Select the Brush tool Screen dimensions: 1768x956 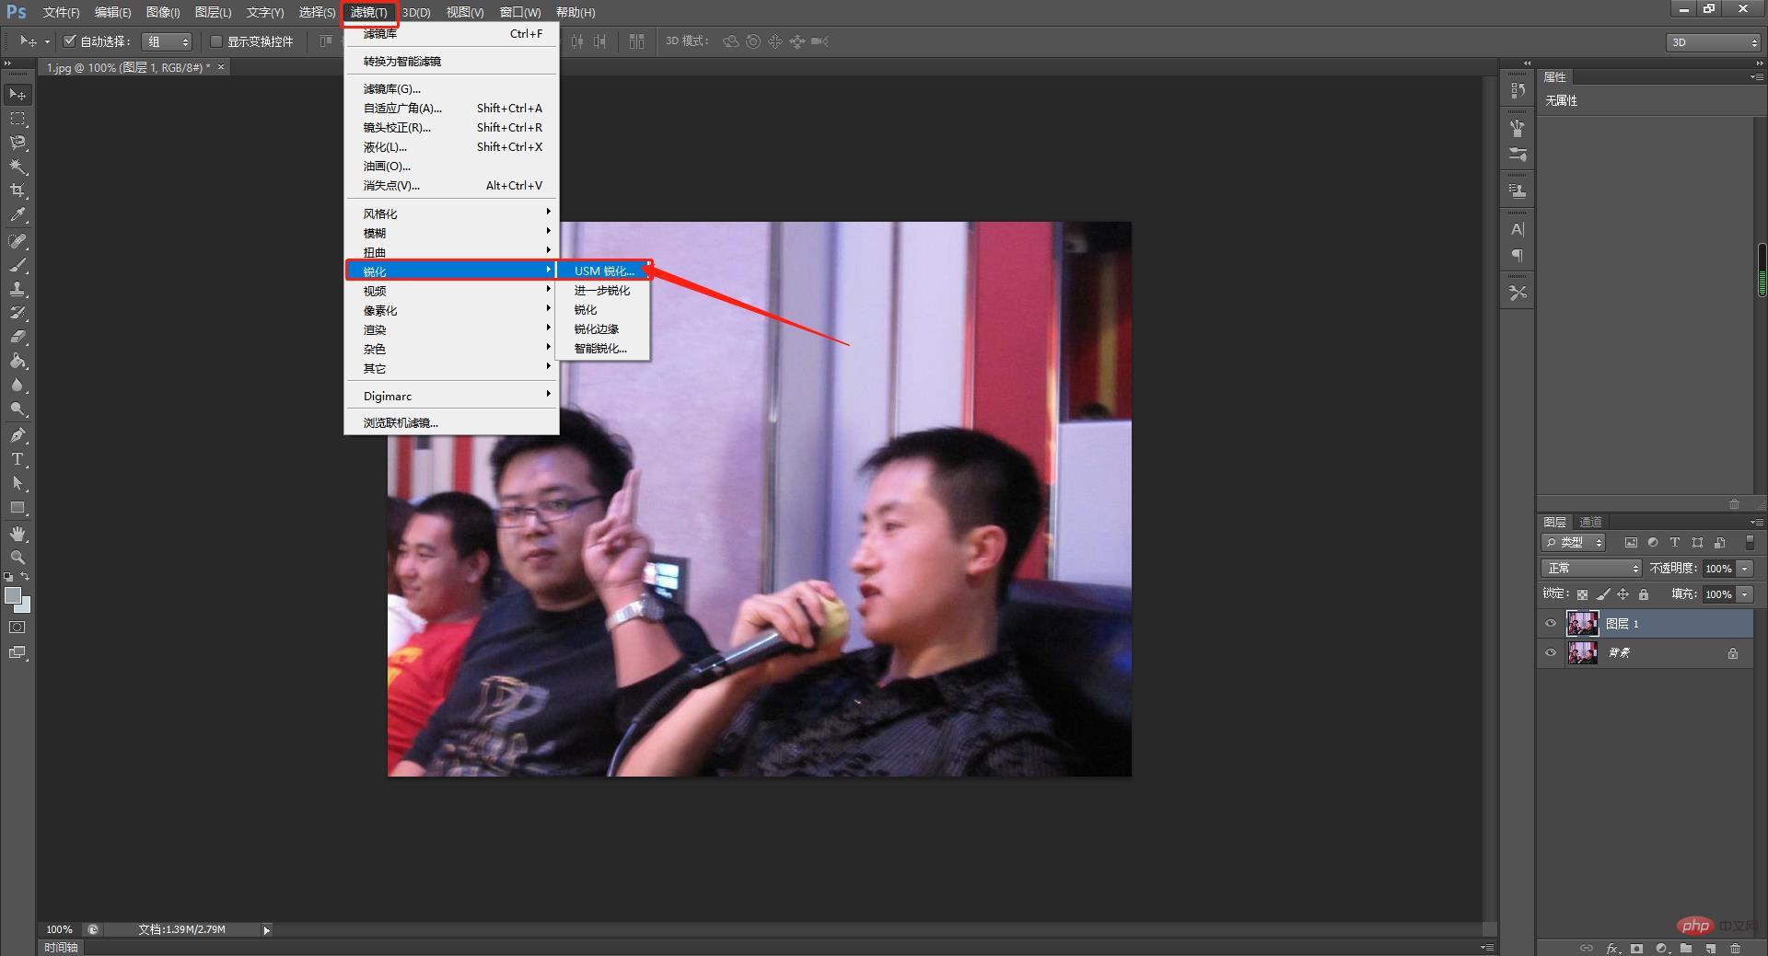pos(17,265)
